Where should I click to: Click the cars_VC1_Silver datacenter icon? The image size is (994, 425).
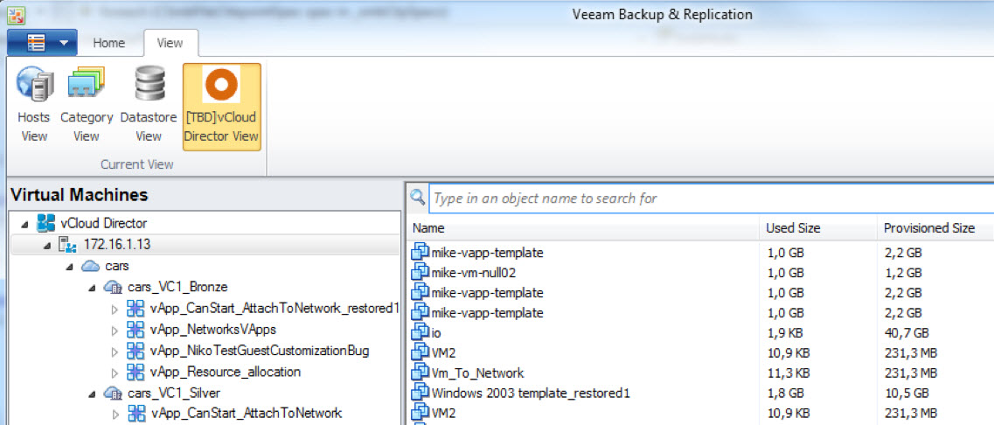coord(114,393)
